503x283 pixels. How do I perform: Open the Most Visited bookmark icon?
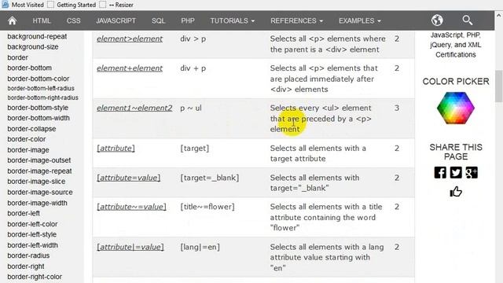6,5
